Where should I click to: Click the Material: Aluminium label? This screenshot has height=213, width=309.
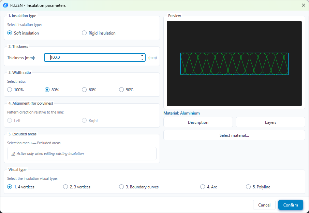pyautogui.click(x=181, y=113)
